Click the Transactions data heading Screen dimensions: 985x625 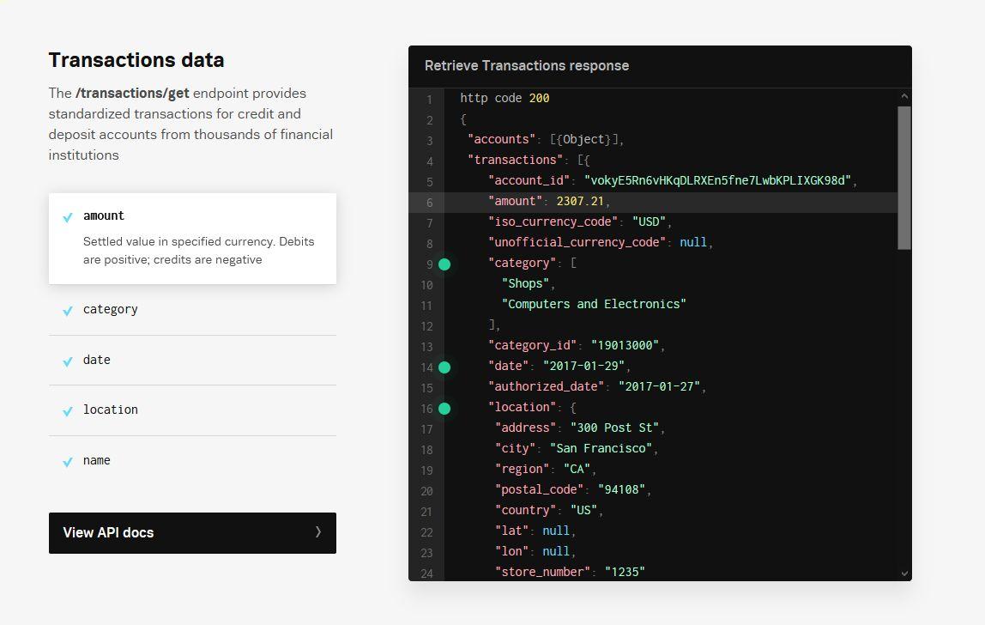[136, 60]
